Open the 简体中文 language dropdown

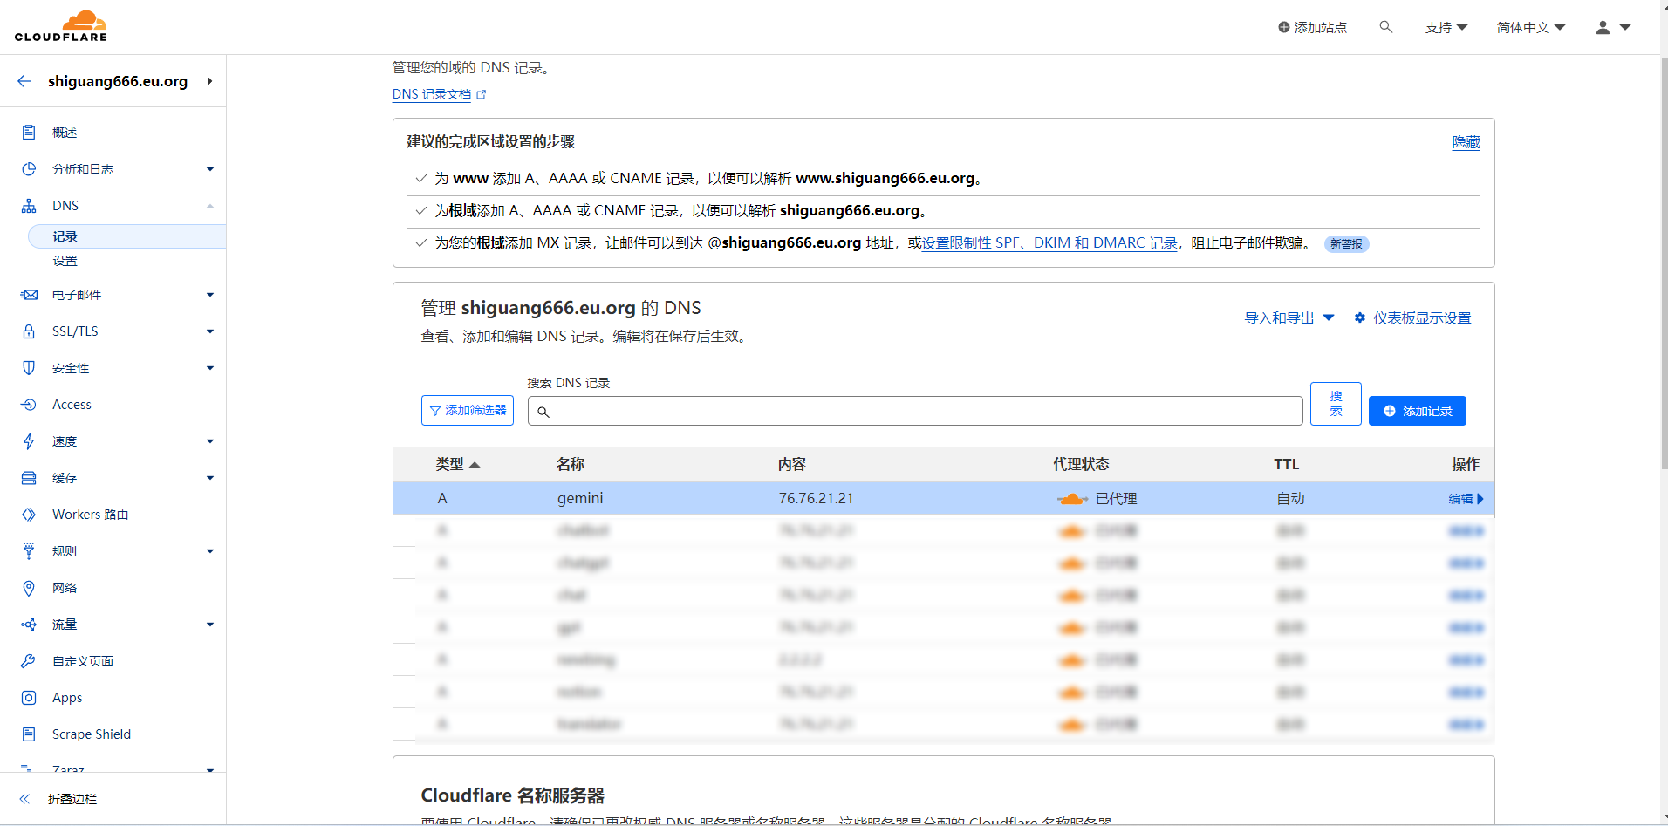[1531, 27]
